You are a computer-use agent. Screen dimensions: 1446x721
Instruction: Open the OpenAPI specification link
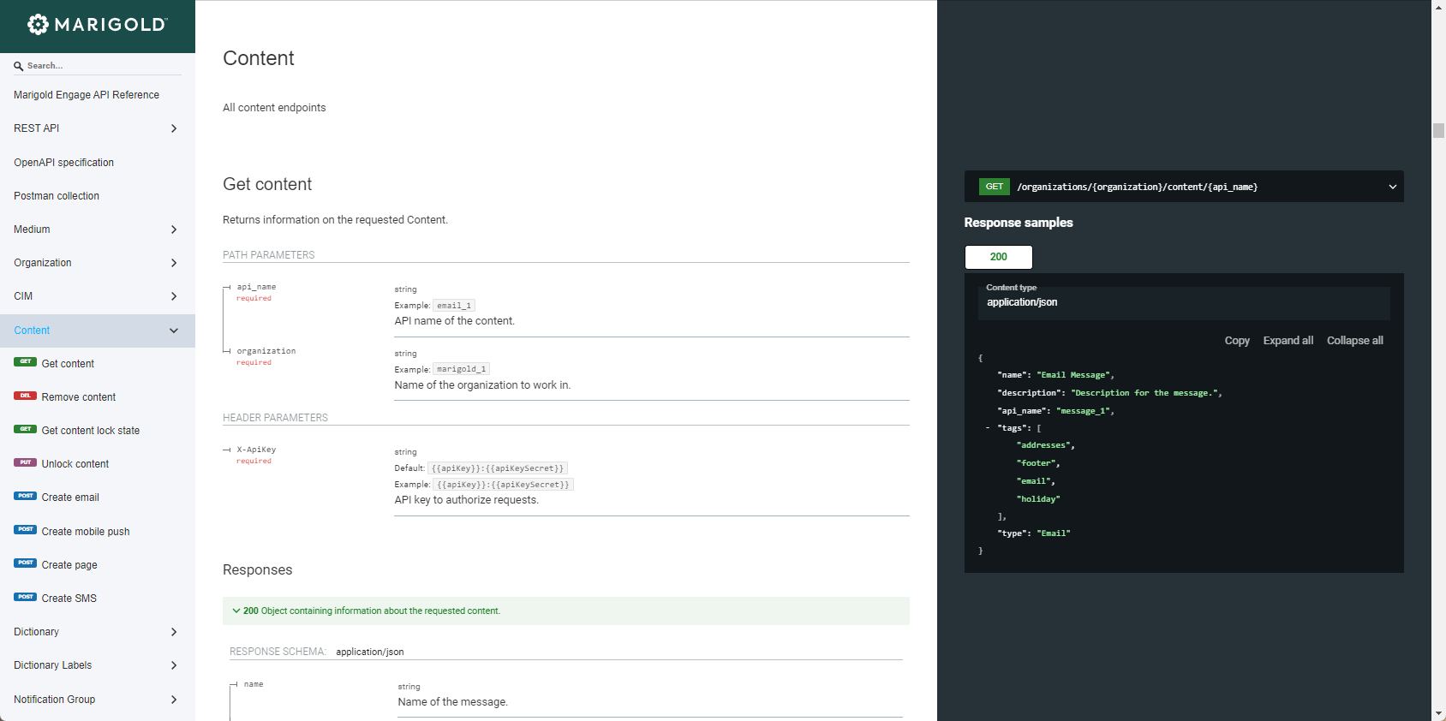(63, 163)
